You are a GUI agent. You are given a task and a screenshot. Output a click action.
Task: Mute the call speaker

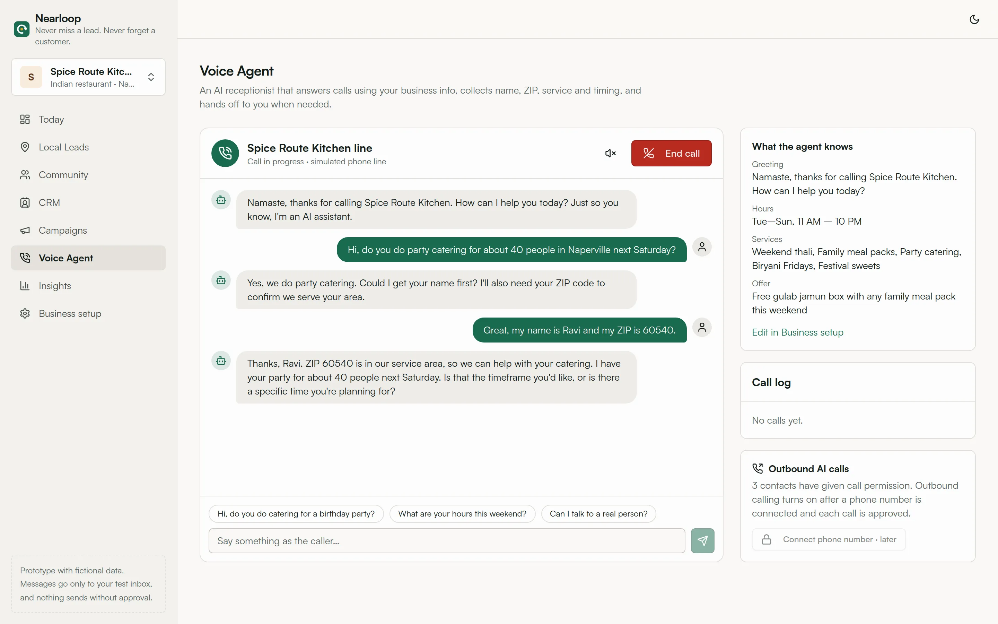(610, 153)
